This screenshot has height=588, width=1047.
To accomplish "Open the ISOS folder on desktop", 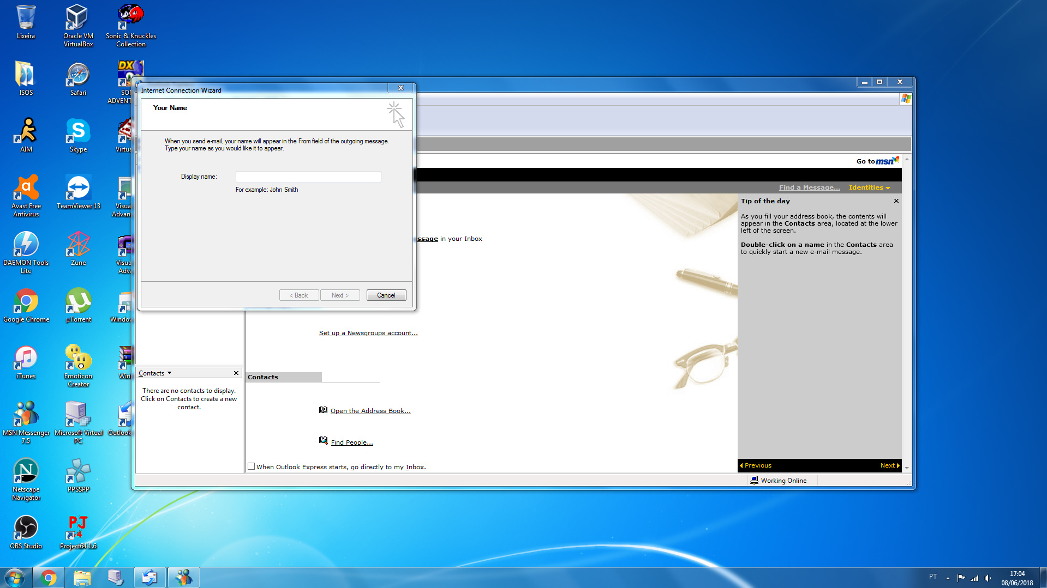I will pos(26,78).
